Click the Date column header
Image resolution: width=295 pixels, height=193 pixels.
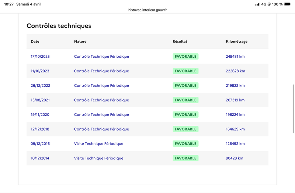(x=35, y=42)
